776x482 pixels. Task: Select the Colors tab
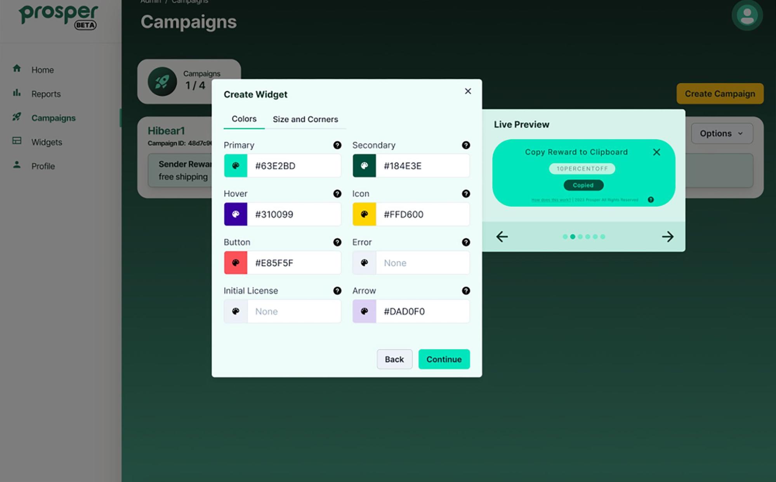point(244,119)
